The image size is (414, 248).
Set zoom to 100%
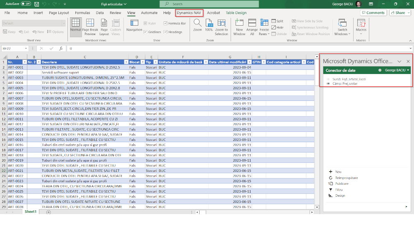coord(209,25)
